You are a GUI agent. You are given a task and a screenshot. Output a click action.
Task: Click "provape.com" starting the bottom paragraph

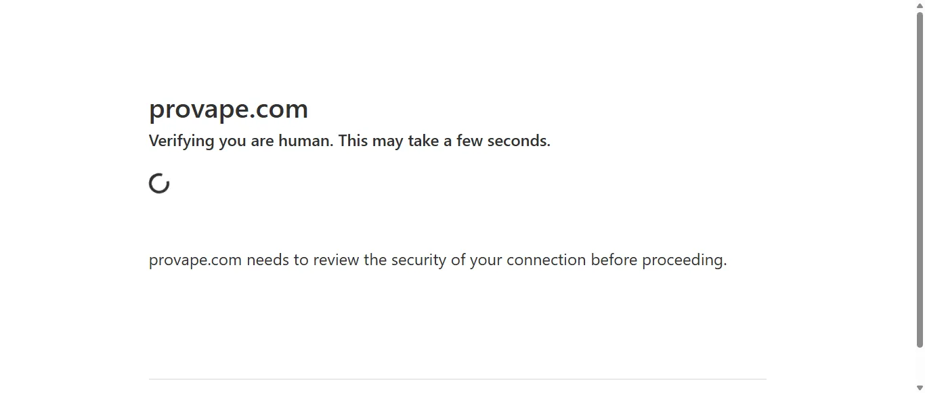195,260
